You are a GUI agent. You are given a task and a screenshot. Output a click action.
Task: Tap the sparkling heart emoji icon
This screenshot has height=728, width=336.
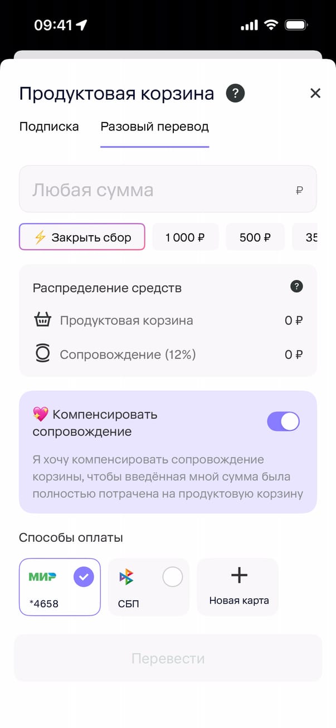pyautogui.click(x=40, y=414)
